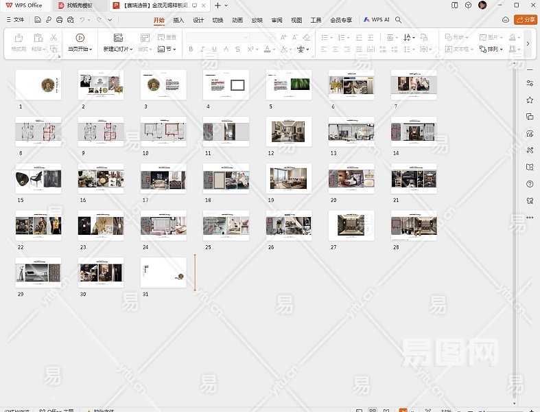Viewport: 540px width, 412px height.
Task: Click the more options ellipsis in right sidebar
Action: [x=530, y=218]
